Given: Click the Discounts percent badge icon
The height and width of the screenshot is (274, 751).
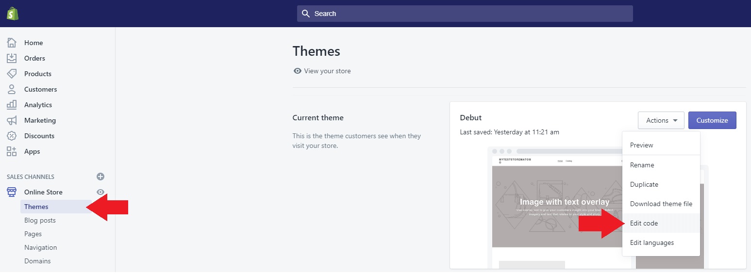Looking at the screenshot, I should [x=12, y=136].
